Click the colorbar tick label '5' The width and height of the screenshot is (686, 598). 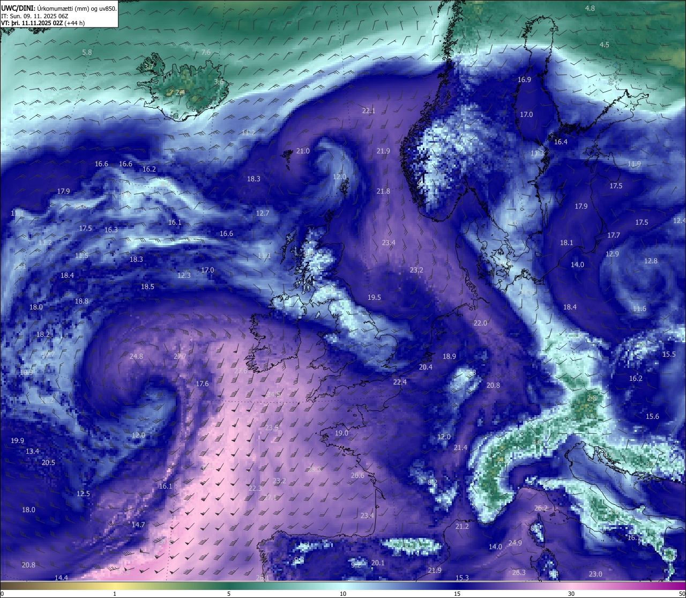pyautogui.click(x=229, y=594)
